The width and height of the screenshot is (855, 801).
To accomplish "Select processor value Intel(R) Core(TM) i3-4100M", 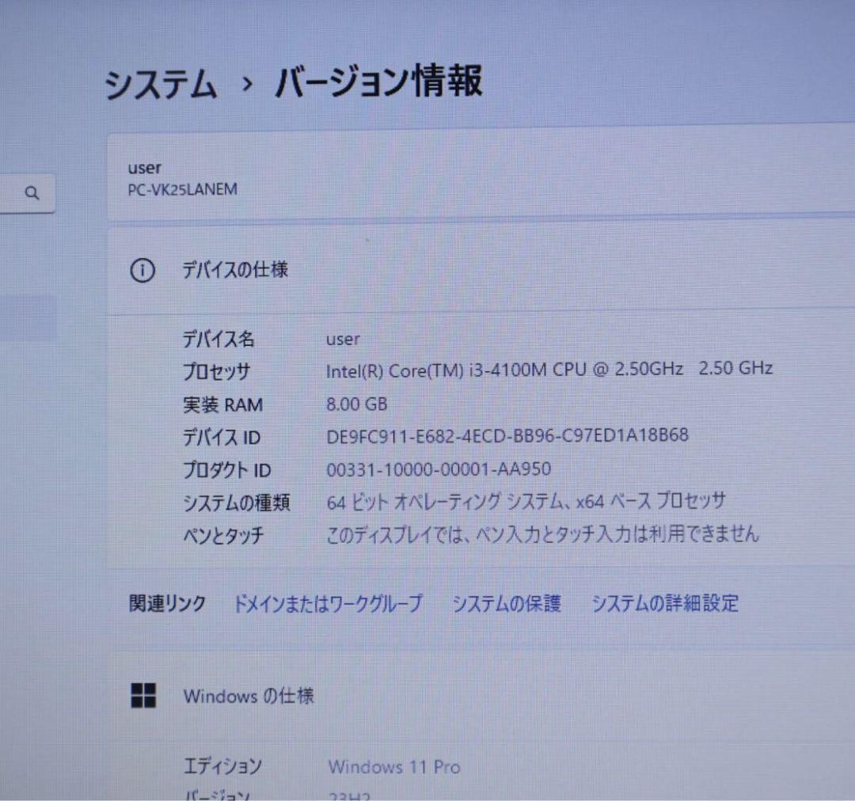I will coord(549,369).
